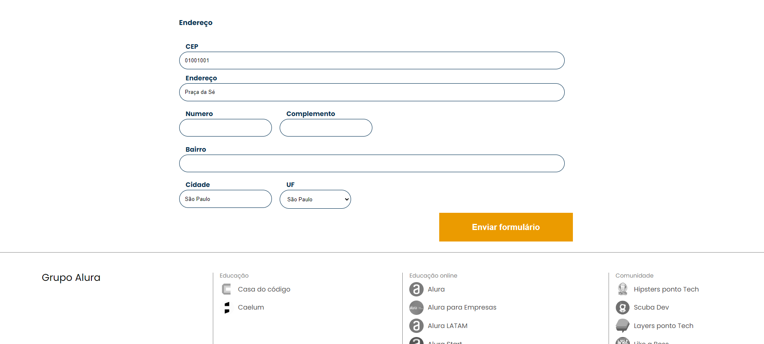
Task: Visit Layers ponto Tech link
Action: click(664, 326)
